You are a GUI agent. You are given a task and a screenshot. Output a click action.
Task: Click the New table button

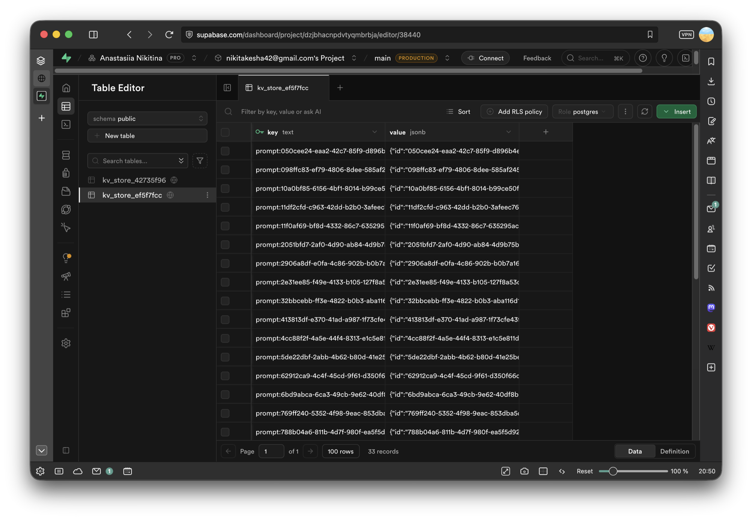147,136
